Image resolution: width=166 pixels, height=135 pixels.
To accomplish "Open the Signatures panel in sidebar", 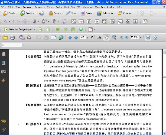I will click(x=4, y=72).
